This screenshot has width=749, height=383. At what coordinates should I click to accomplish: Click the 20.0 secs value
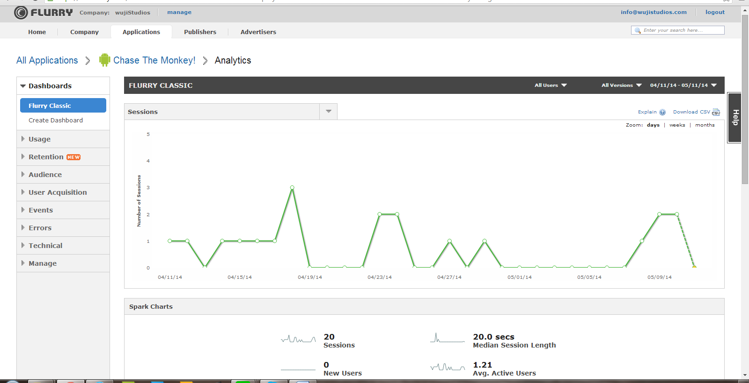(493, 337)
